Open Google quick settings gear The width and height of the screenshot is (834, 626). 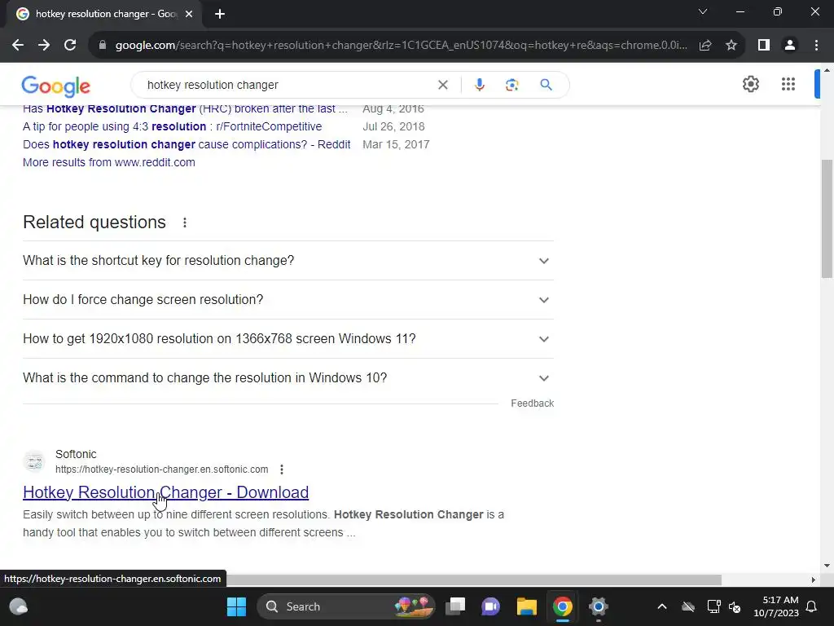pyautogui.click(x=750, y=84)
